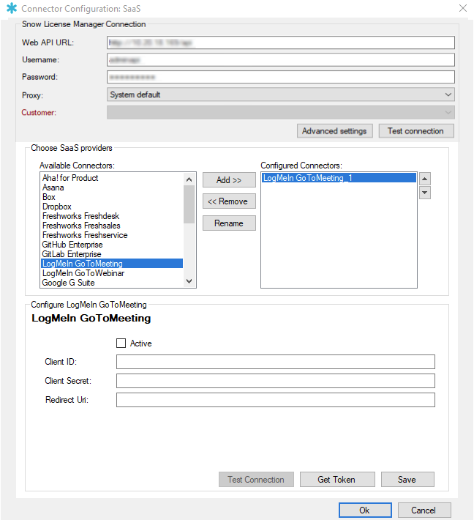The width and height of the screenshot is (474, 520).
Task: Enable the Active checkbox
Action: [121, 343]
